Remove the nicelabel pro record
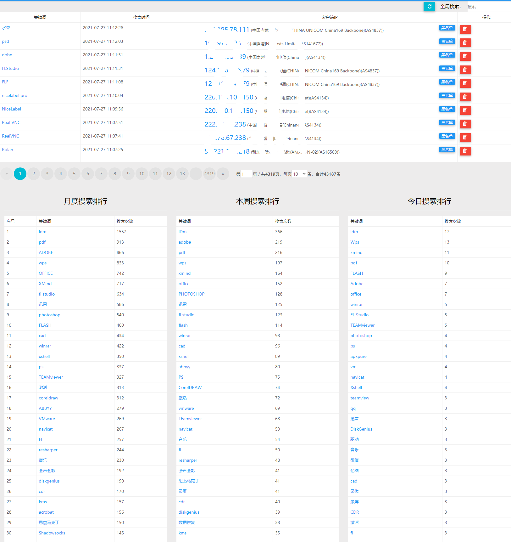The height and width of the screenshot is (542, 511). (x=465, y=97)
